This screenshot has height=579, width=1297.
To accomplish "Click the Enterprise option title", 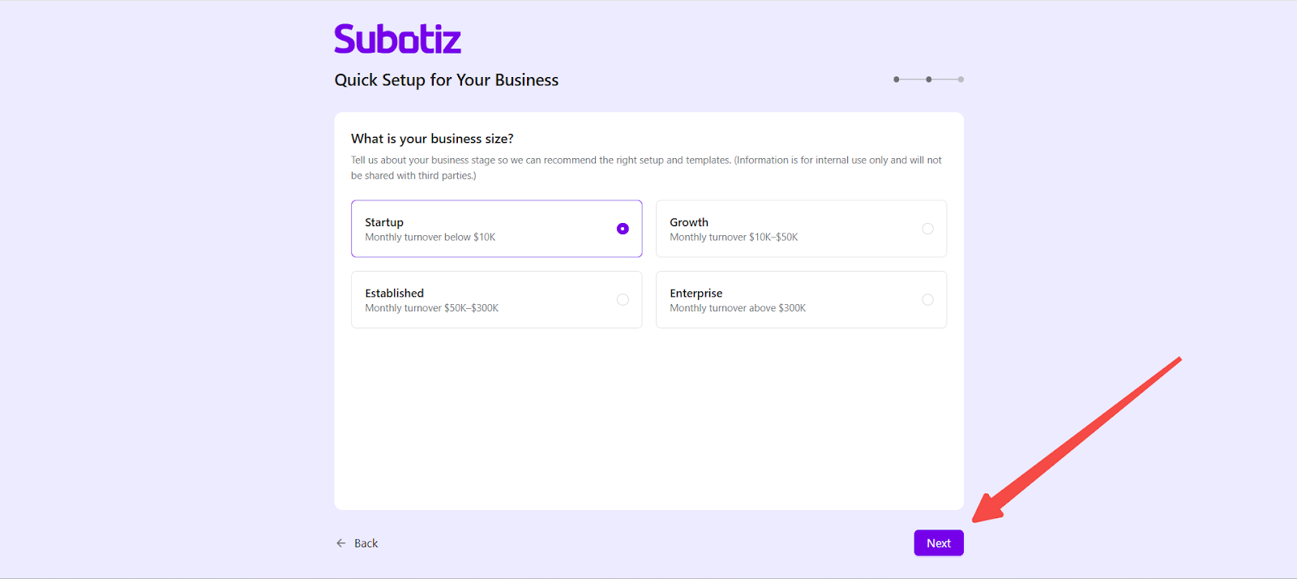I will (696, 293).
